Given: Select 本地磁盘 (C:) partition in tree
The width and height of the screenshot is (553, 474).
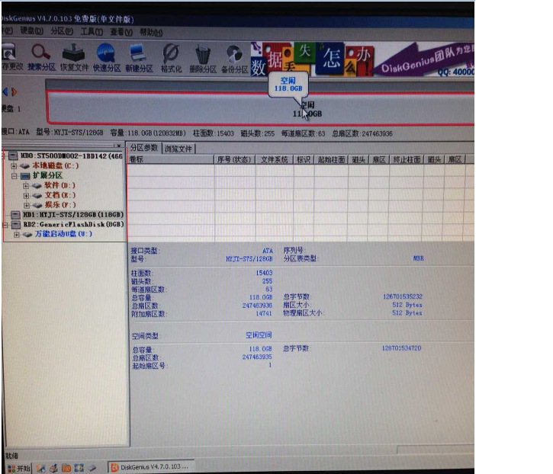Looking at the screenshot, I should [56, 165].
